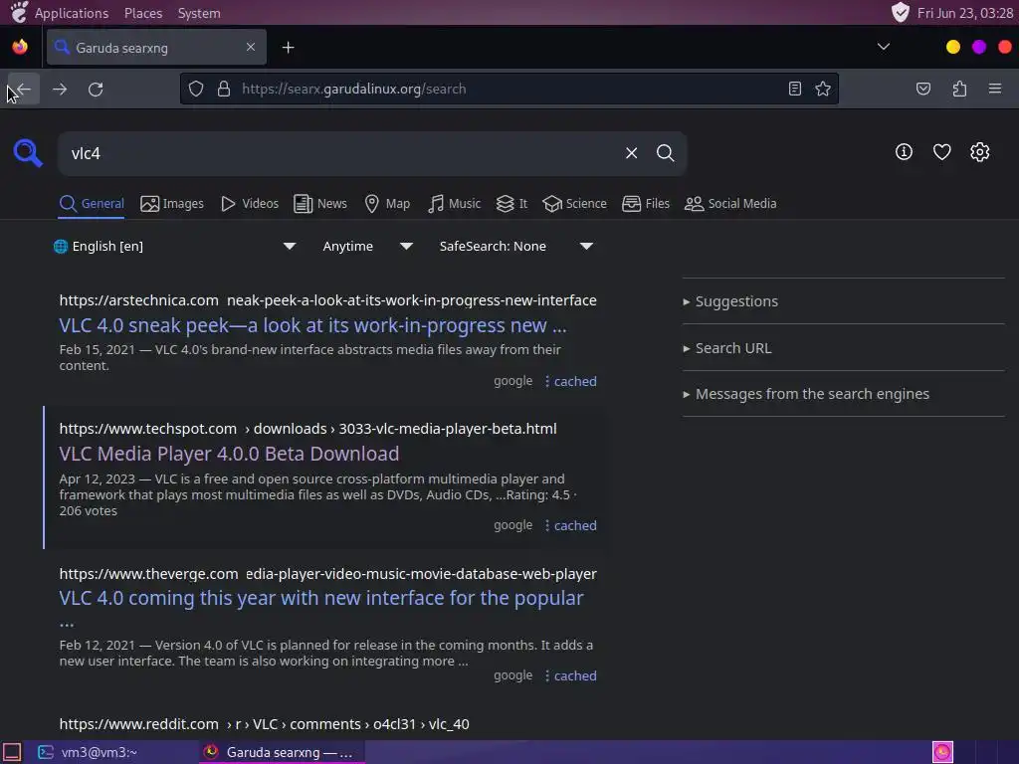Open VLC 4.0 coming this year result
1019x764 pixels.
tap(321, 598)
